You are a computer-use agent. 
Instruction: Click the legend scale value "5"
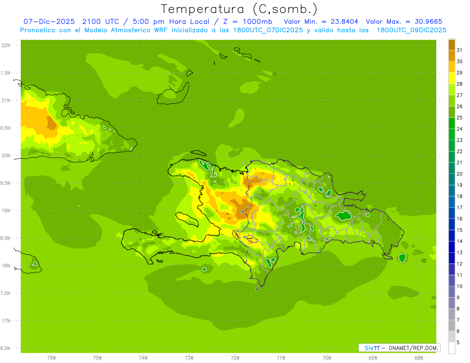(x=458, y=343)
